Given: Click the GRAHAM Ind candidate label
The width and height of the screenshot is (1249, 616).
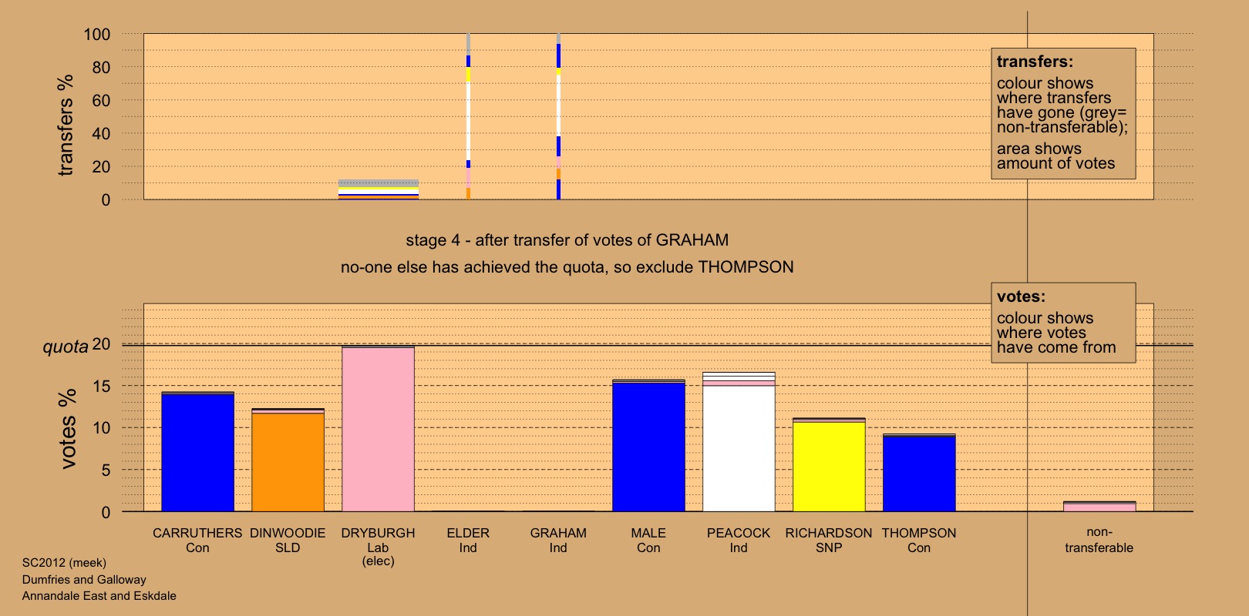Looking at the screenshot, I should pos(558,540).
